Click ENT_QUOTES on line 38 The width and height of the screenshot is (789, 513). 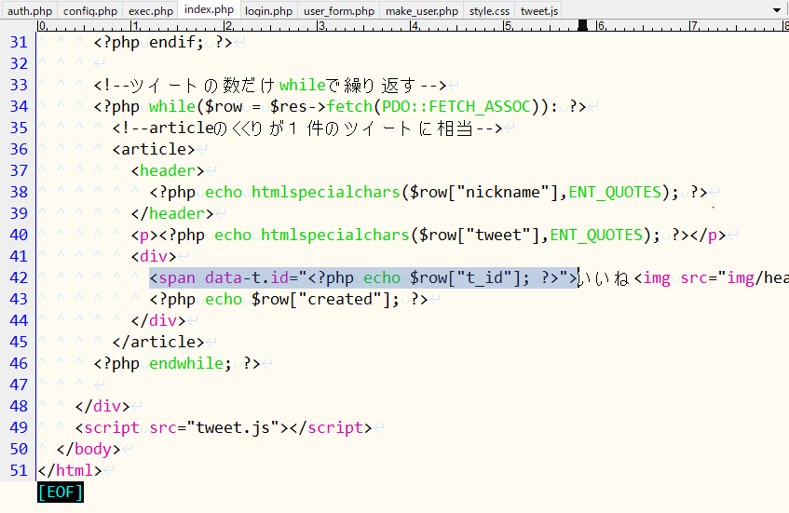click(615, 192)
